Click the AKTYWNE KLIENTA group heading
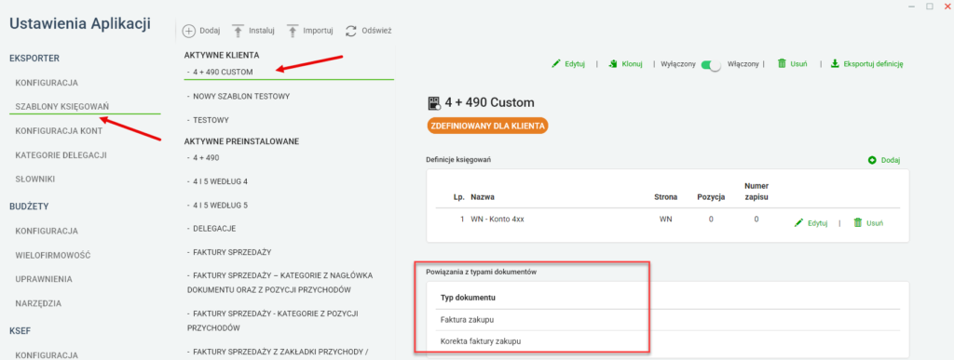This screenshot has height=360, width=954. [x=222, y=55]
